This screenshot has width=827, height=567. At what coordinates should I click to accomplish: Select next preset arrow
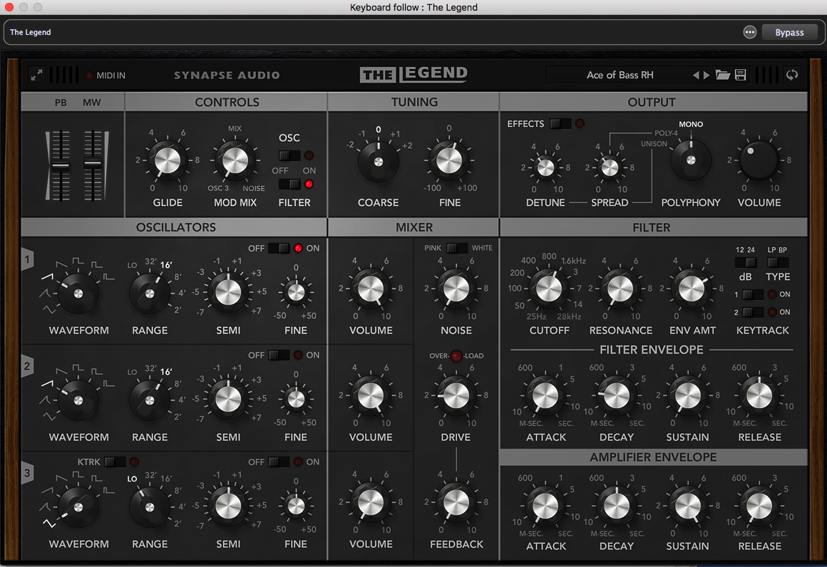coord(707,76)
